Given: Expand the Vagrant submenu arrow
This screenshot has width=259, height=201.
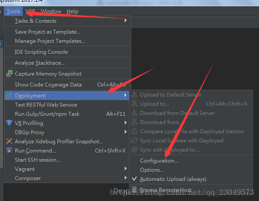Looking at the screenshot, I should (126, 169).
